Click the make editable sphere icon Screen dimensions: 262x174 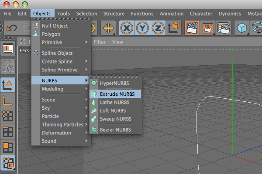8,67
